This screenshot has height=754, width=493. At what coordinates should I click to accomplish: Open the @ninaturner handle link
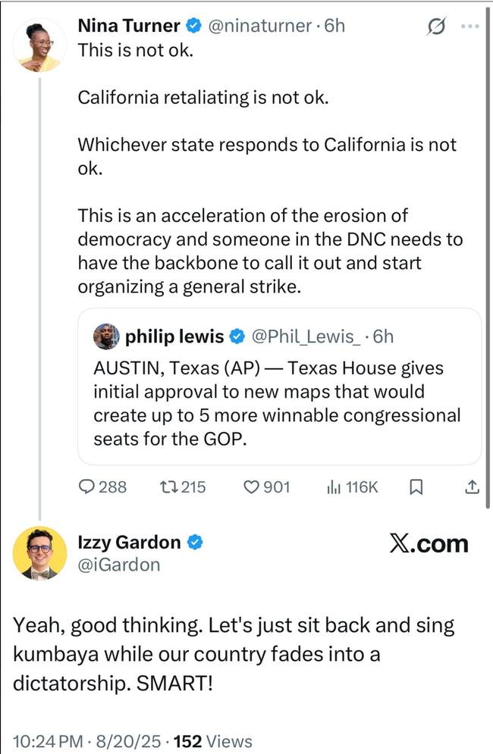(x=259, y=26)
